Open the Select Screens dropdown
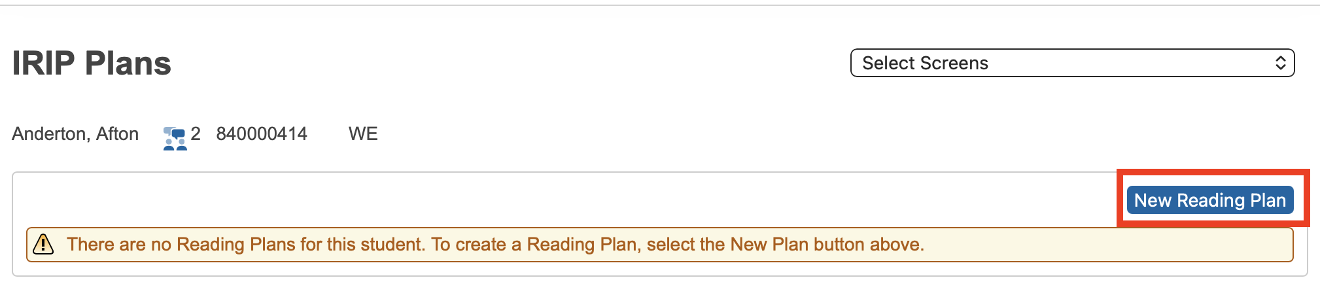This screenshot has height=297, width=1320. click(x=1071, y=63)
